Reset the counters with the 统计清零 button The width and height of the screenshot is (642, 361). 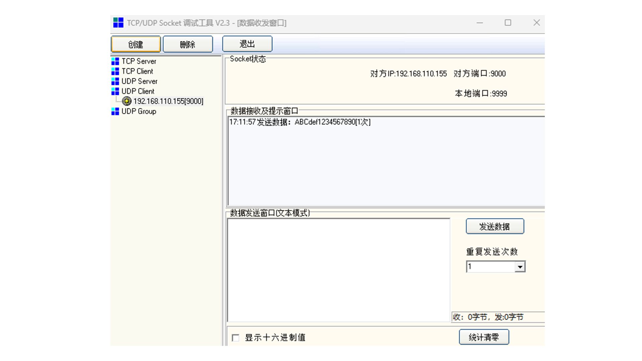tap(484, 337)
